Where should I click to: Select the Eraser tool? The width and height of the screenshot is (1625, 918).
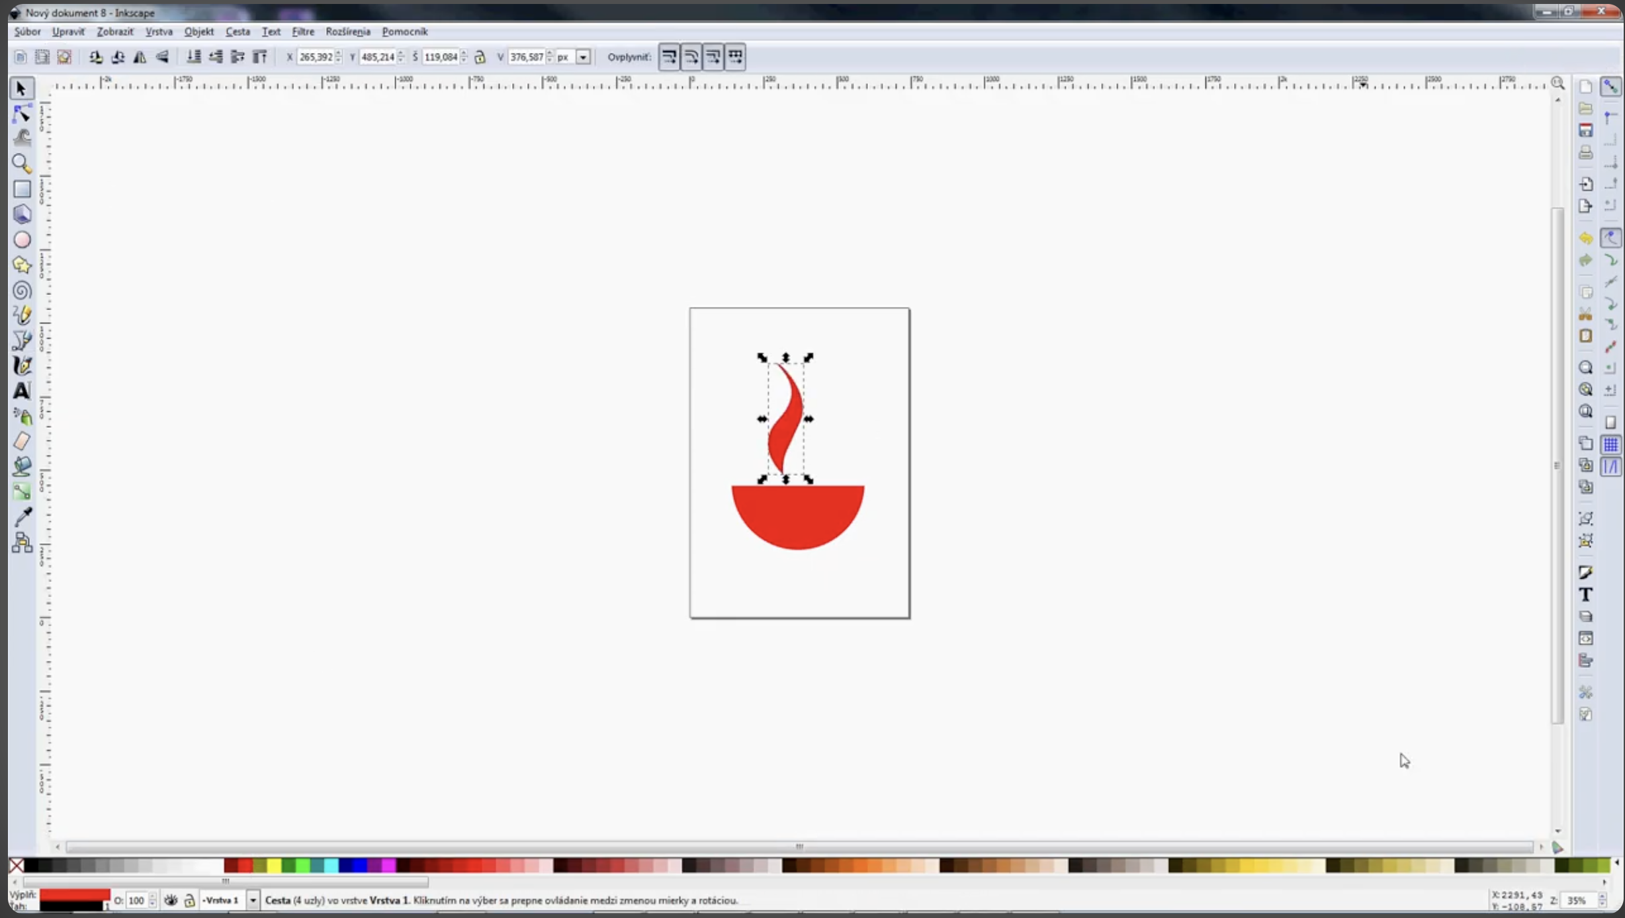[22, 441]
